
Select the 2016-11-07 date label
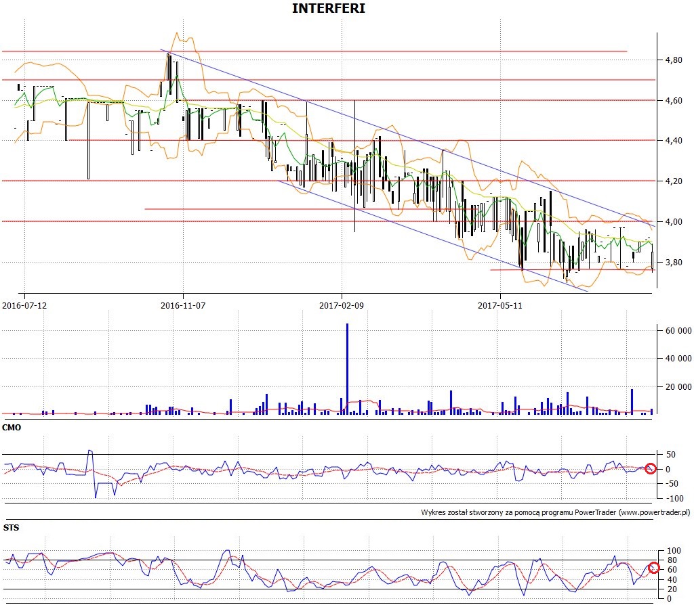click(183, 305)
